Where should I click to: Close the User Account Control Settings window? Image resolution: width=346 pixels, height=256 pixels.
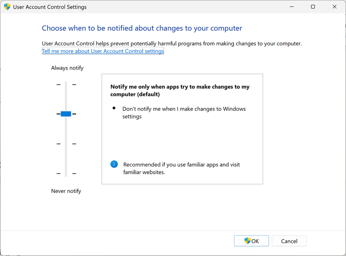334,6
